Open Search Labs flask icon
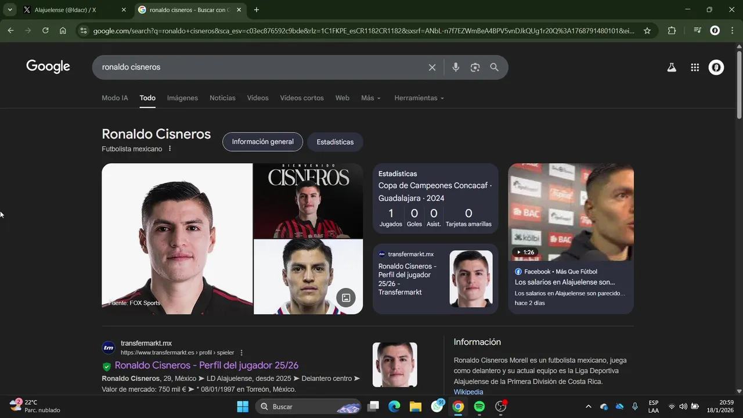 672,67
